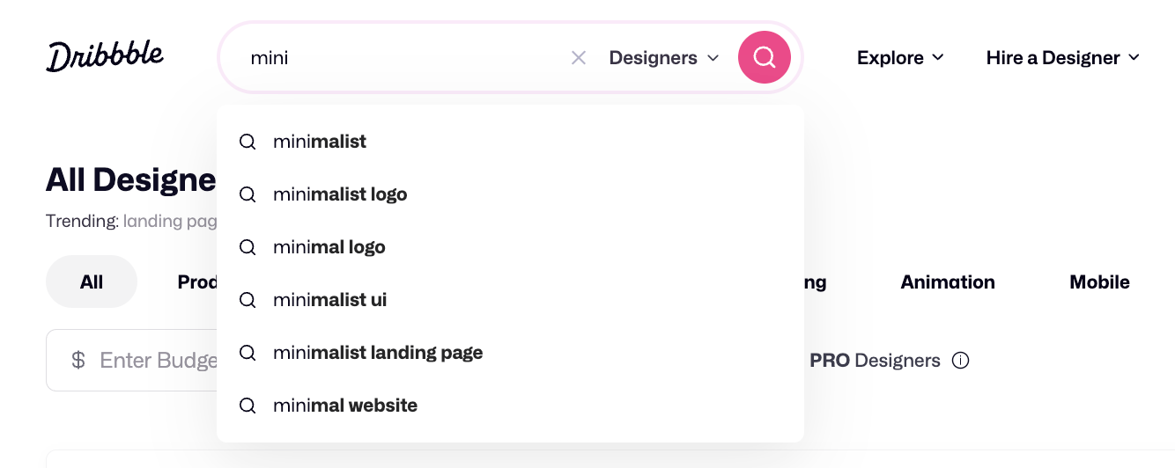
Task: Click the Enter Budget input field
Action: tap(159, 360)
